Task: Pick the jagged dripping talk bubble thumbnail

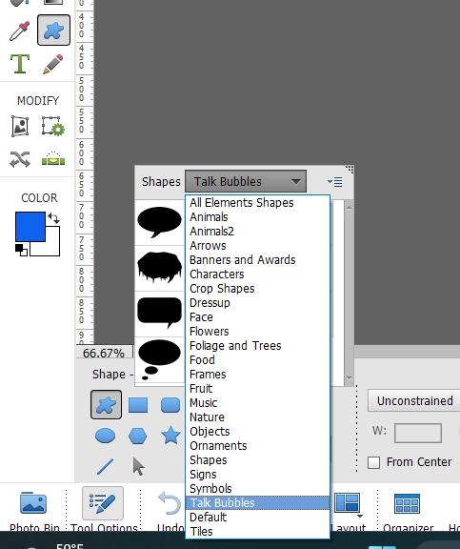Action: pos(159,268)
